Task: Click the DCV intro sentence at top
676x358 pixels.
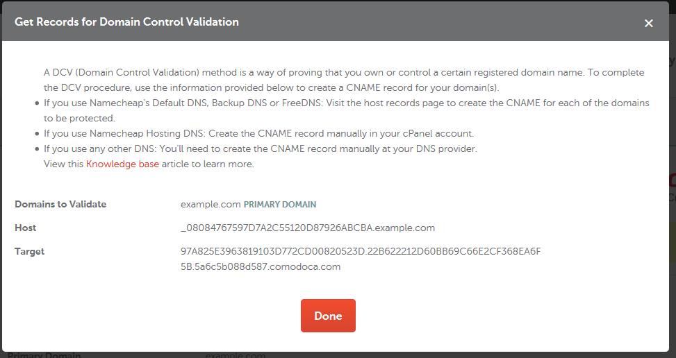Action: 343,72
